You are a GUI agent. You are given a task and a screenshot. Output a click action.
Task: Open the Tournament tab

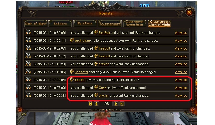tap(110, 24)
